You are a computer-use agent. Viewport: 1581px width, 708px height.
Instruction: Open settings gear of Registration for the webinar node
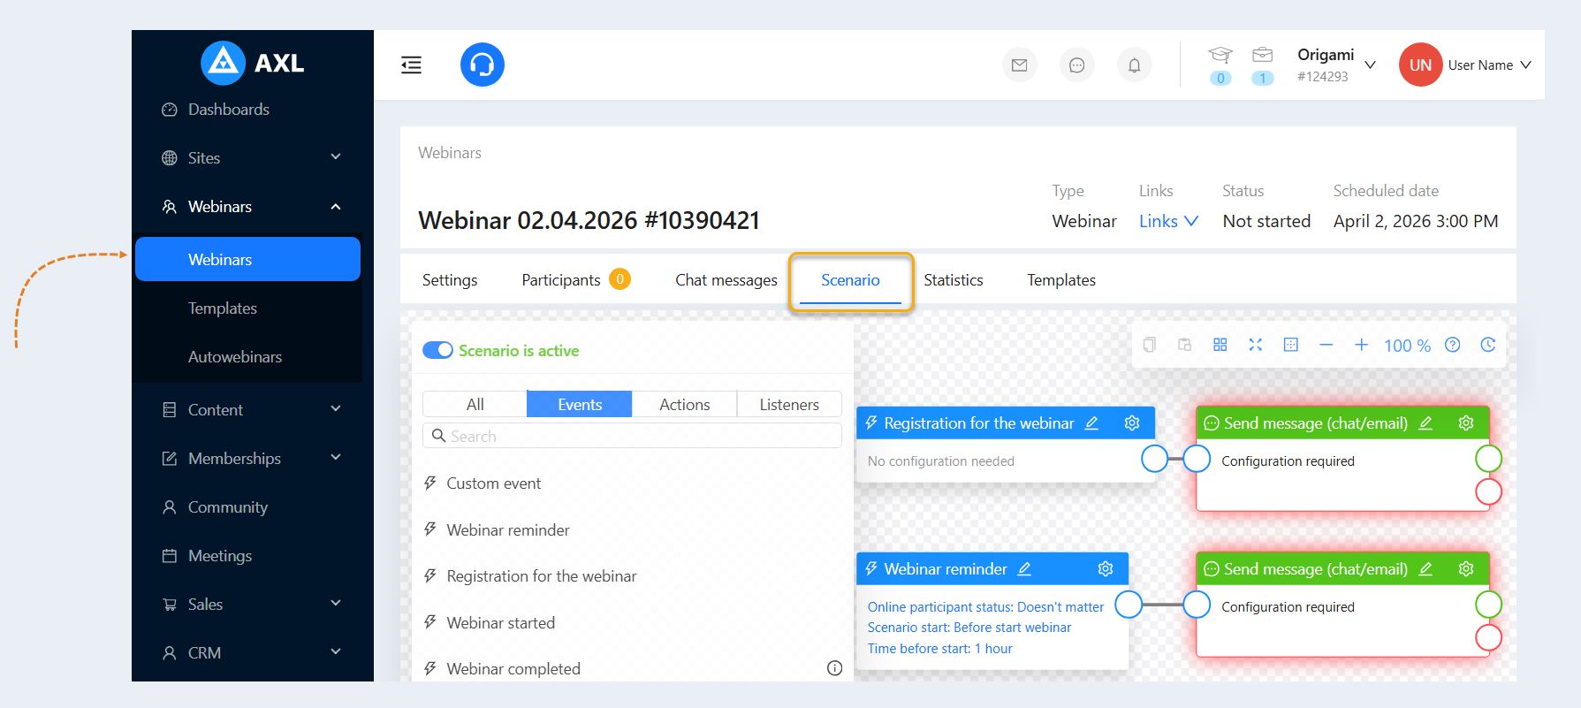(x=1131, y=423)
